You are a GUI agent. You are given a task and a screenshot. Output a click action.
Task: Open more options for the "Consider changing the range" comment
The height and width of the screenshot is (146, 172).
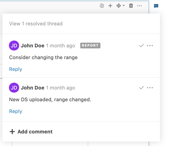coord(150,46)
